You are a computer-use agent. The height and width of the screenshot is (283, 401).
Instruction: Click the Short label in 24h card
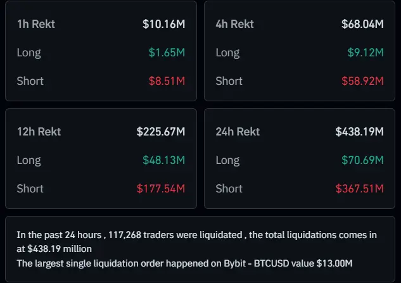pos(229,189)
